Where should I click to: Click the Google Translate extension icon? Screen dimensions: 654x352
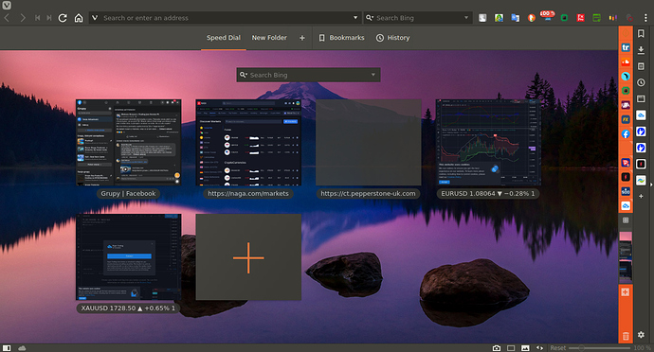coord(515,18)
